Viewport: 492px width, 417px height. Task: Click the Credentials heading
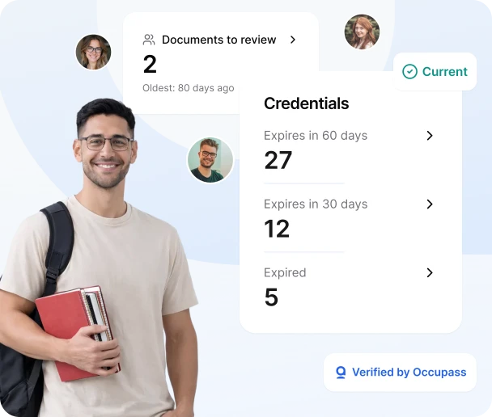[x=306, y=103]
